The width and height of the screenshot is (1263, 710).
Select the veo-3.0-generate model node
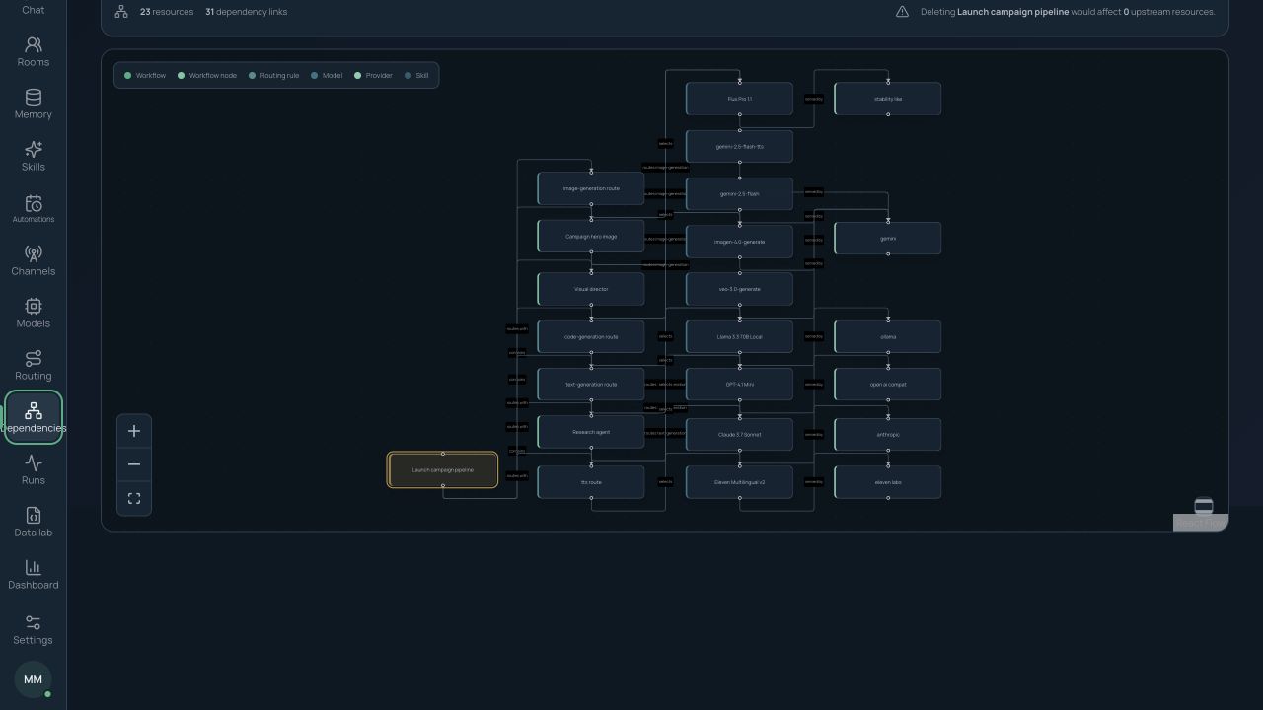(x=739, y=289)
